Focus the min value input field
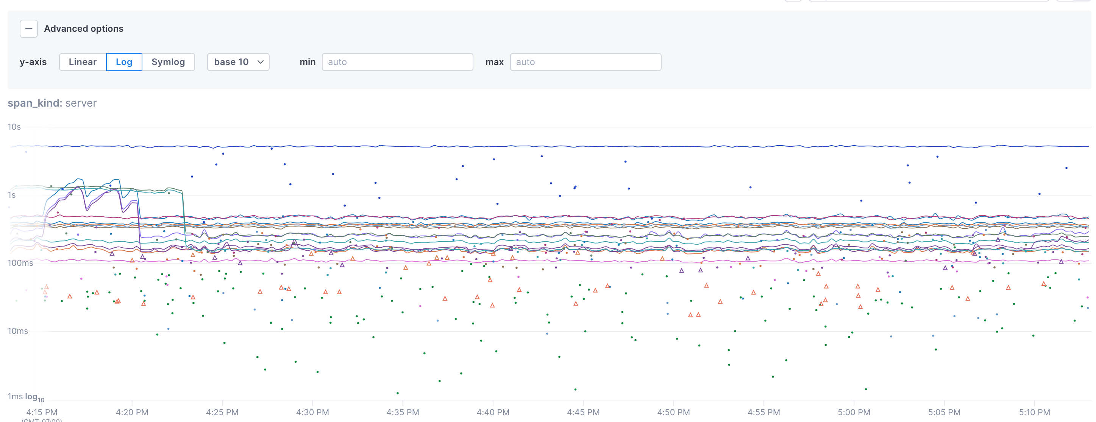Screen dimensions: 1096x422 pos(397,62)
